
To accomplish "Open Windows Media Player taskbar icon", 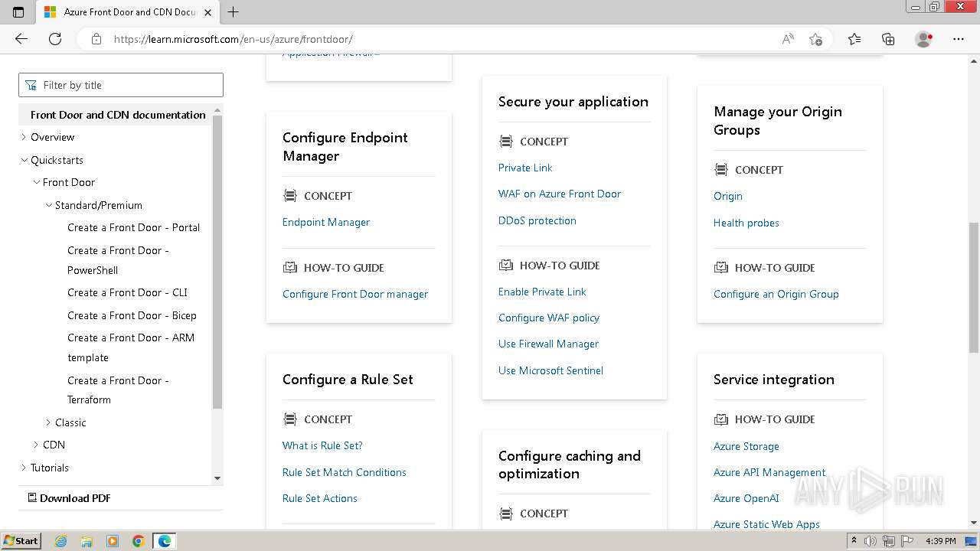I will point(113,541).
